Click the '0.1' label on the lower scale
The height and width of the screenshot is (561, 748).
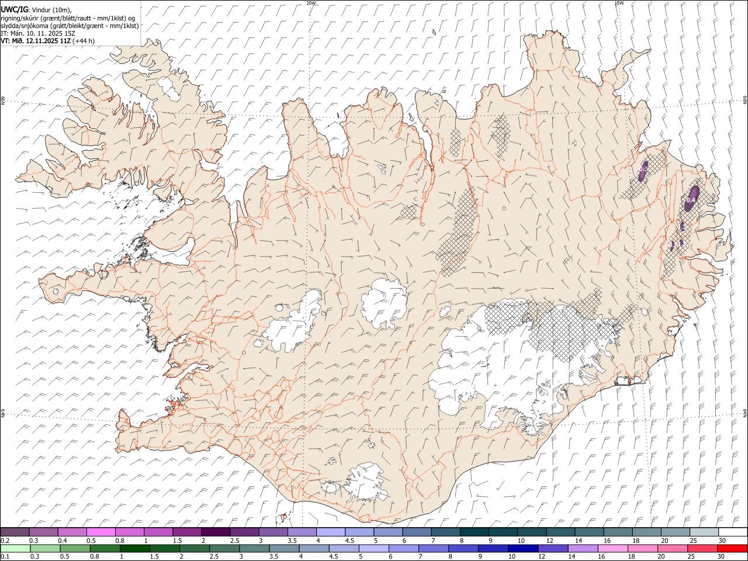[5, 557]
